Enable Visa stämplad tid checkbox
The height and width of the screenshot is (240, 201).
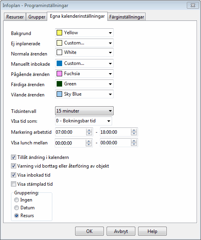[13, 184]
